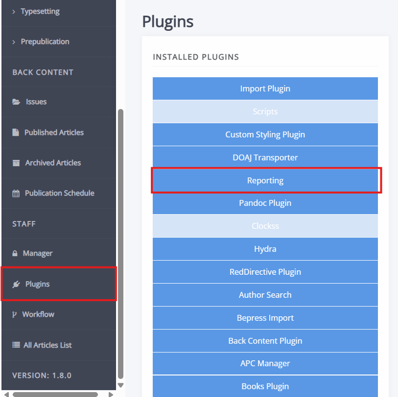Click the horizontal scroll right arrow

(x=111, y=395)
